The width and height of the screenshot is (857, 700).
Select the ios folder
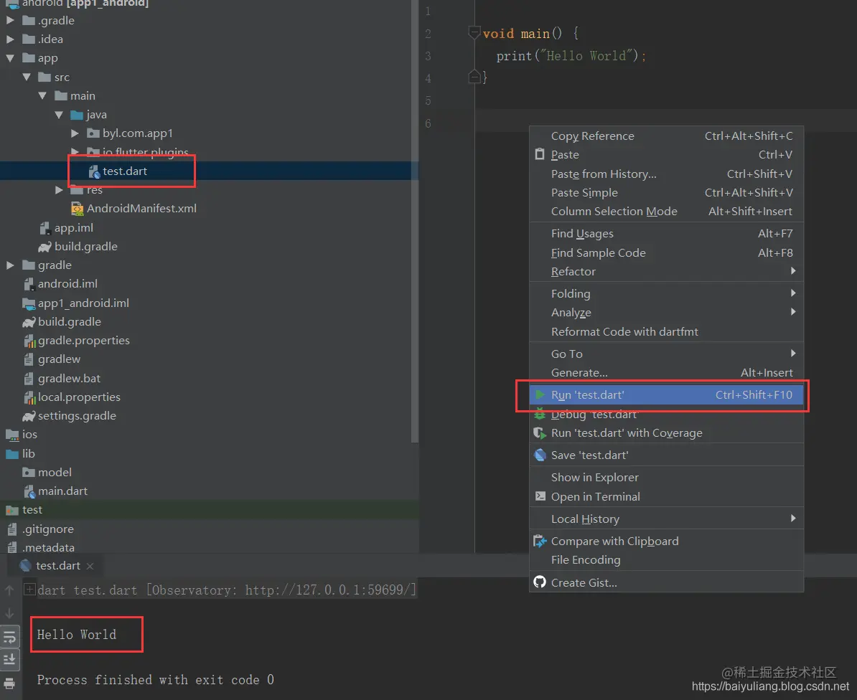tap(22, 435)
